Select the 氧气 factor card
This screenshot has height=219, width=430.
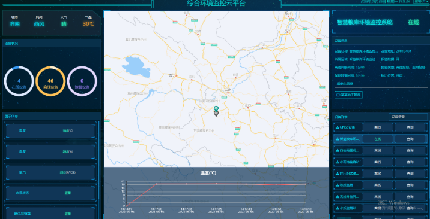coord(50,172)
